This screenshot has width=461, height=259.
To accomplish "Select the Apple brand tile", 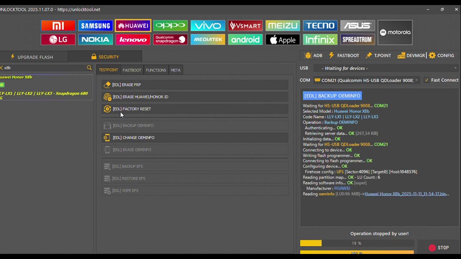I will (283, 40).
